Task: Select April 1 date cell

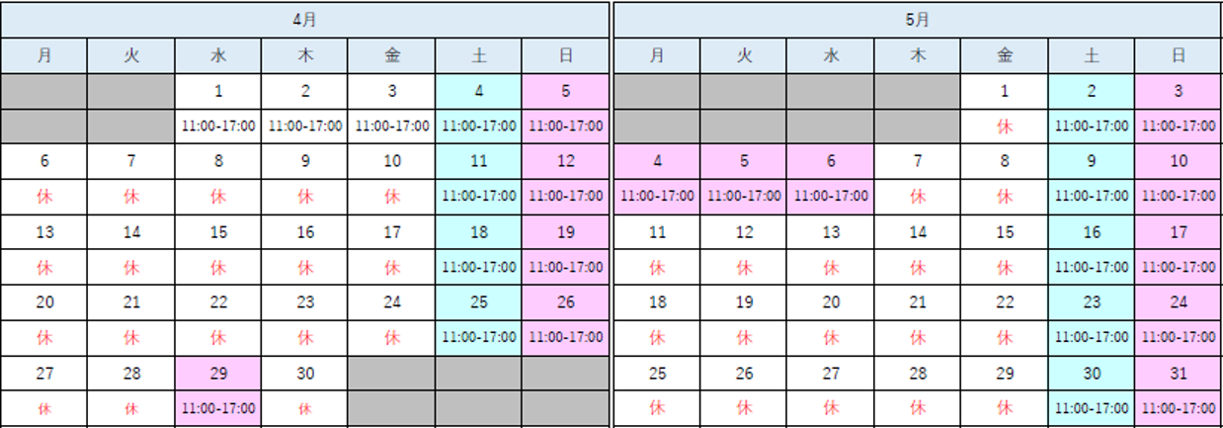Action: pyautogui.click(x=218, y=91)
